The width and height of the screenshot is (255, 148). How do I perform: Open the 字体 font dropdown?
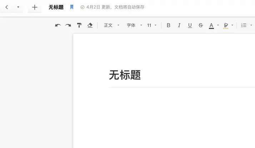coord(135,25)
